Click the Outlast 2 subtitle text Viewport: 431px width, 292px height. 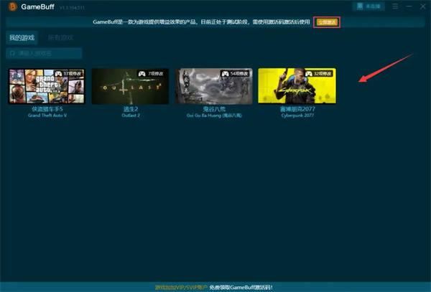[131, 116]
